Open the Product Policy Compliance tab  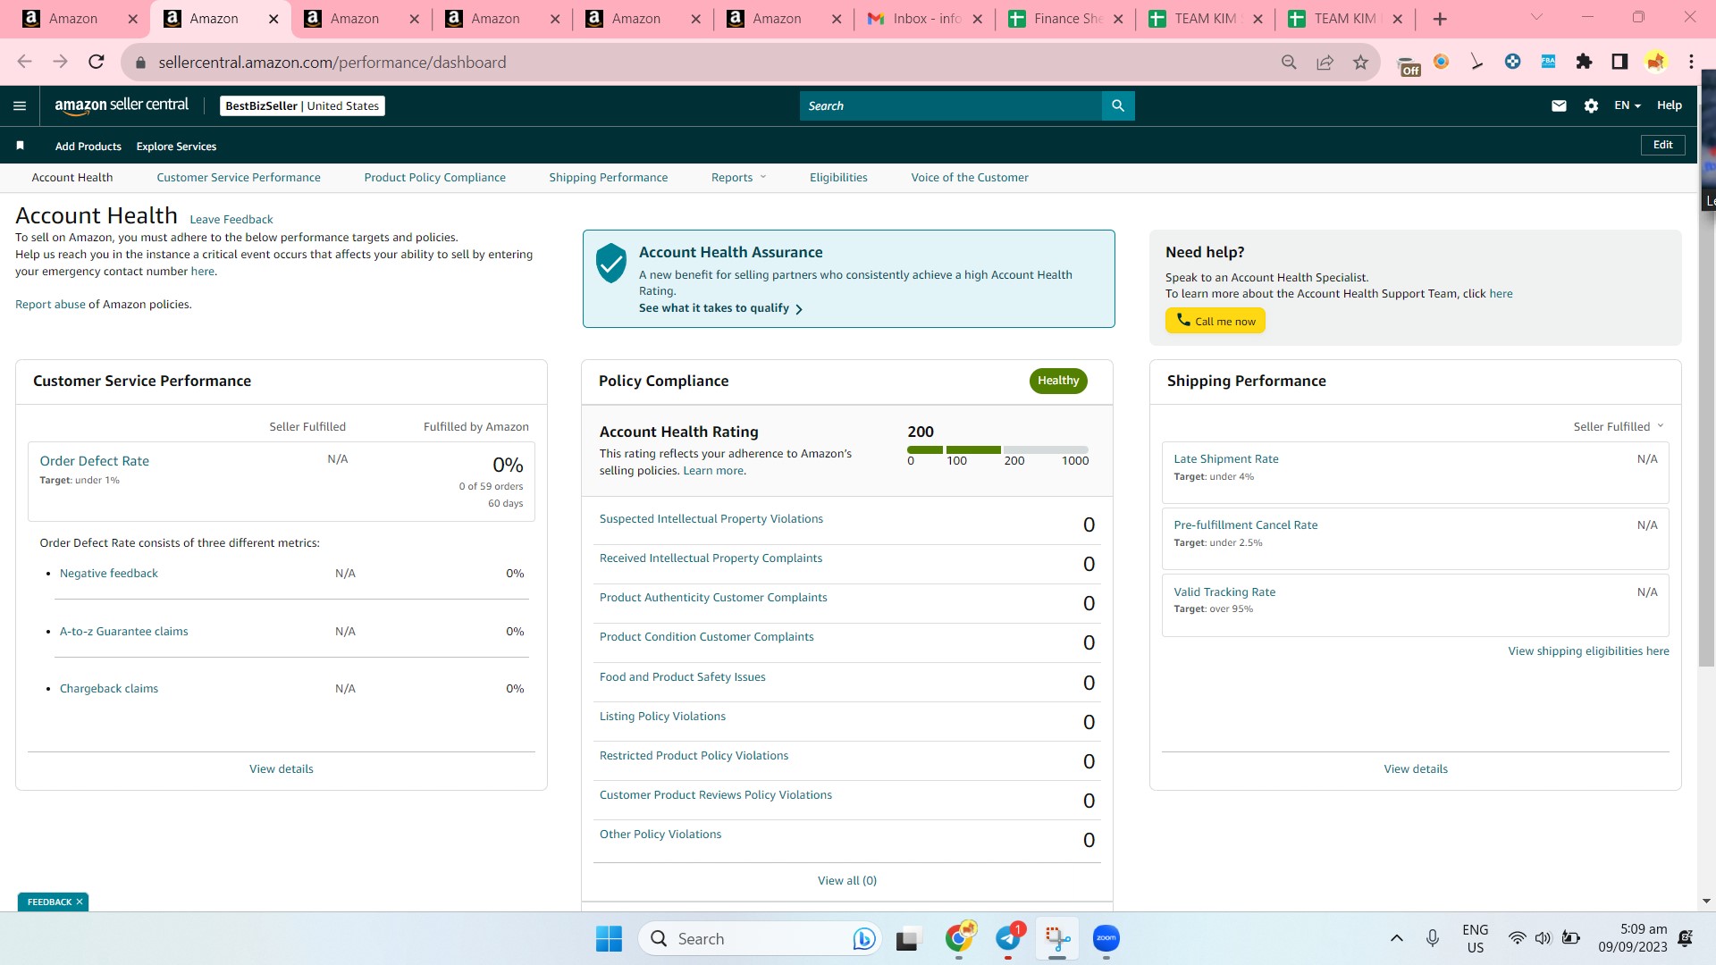(434, 177)
